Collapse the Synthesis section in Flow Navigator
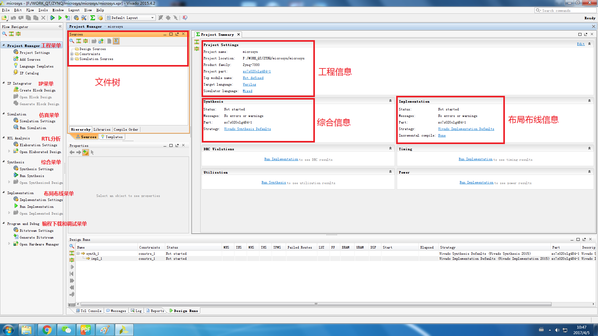598x336 pixels. (x=3, y=162)
